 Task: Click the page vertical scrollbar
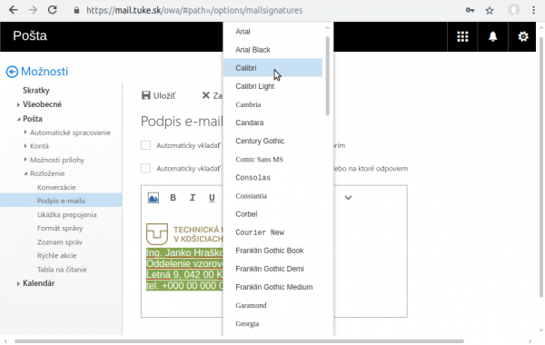point(540,167)
